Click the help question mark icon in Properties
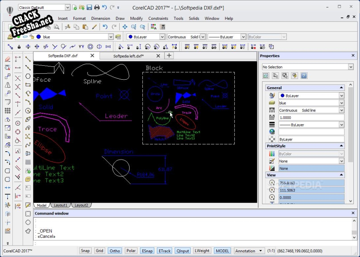 coord(304,75)
